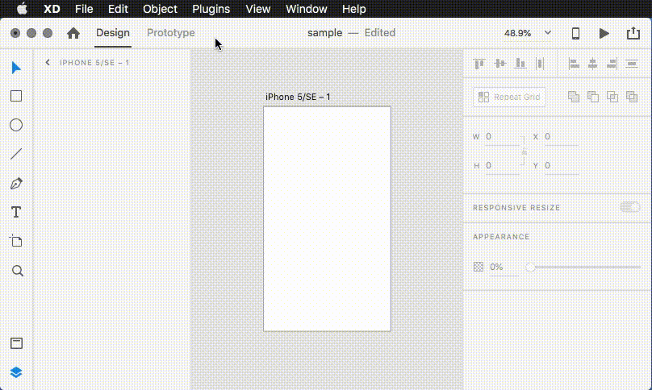Image resolution: width=652 pixels, height=390 pixels.
Task: Click the opacity percentage field
Action: (x=504, y=267)
